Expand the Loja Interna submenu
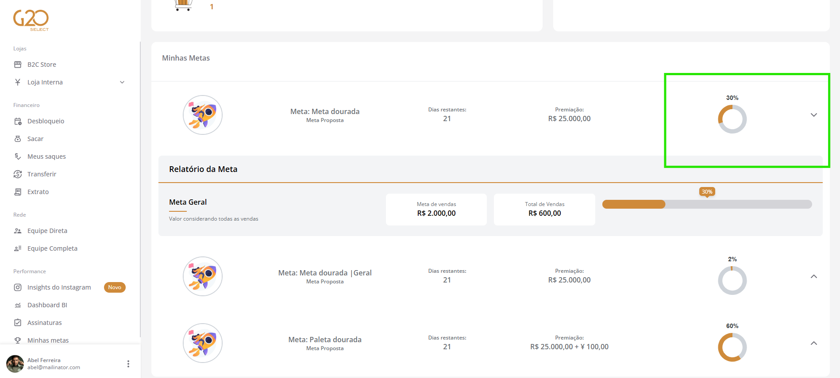Image resolution: width=840 pixels, height=378 pixels. click(122, 82)
